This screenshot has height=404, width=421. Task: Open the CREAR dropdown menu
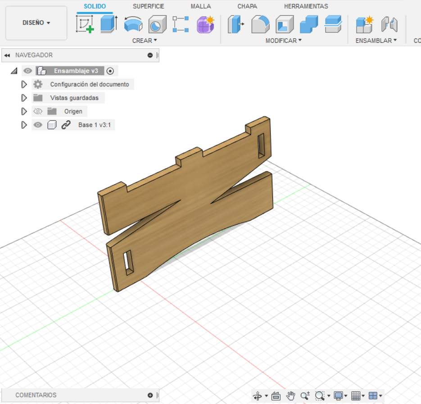point(145,41)
